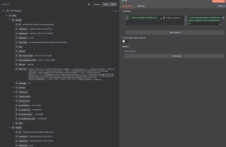Image resolution: width=226 pixels, height=147 pixels.
Task: Switch to JSON view
Action: [x=113, y=5]
